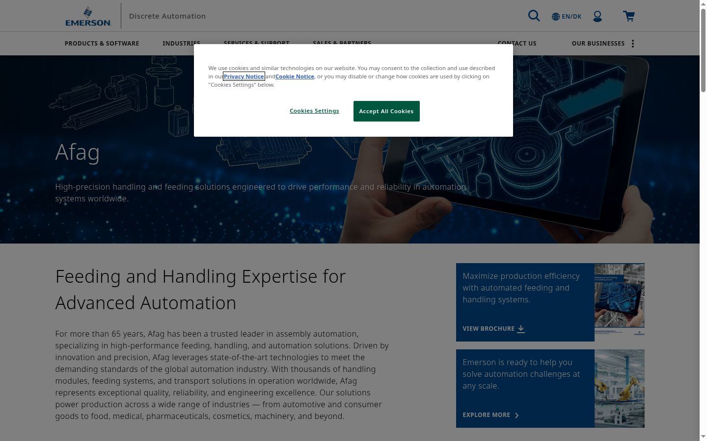Click the Afag hero heading
The height and width of the screenshot is (441, 707).
point(78,152)
